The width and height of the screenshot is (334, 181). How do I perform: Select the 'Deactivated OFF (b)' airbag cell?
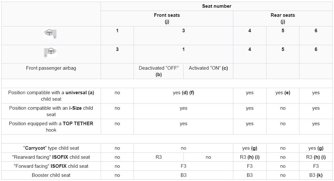click(159, 71)
